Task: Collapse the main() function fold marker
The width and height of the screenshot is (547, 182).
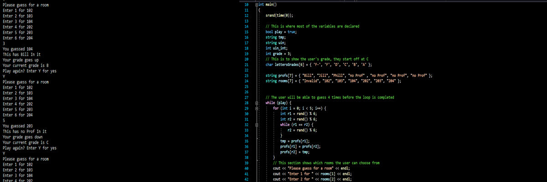Action: (x=258, y=5)
